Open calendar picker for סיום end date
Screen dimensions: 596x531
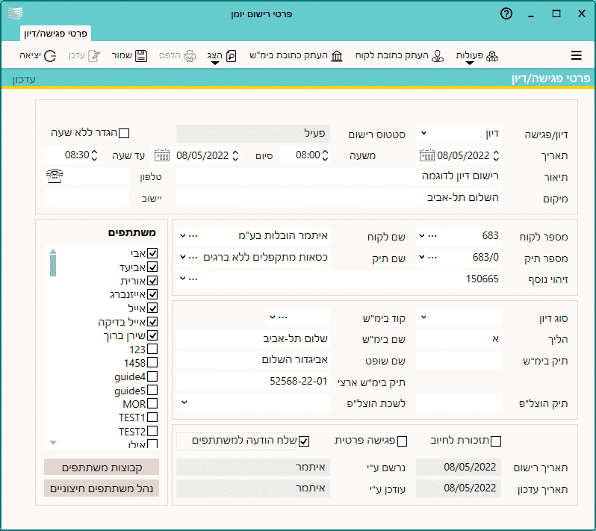point(162,155)
